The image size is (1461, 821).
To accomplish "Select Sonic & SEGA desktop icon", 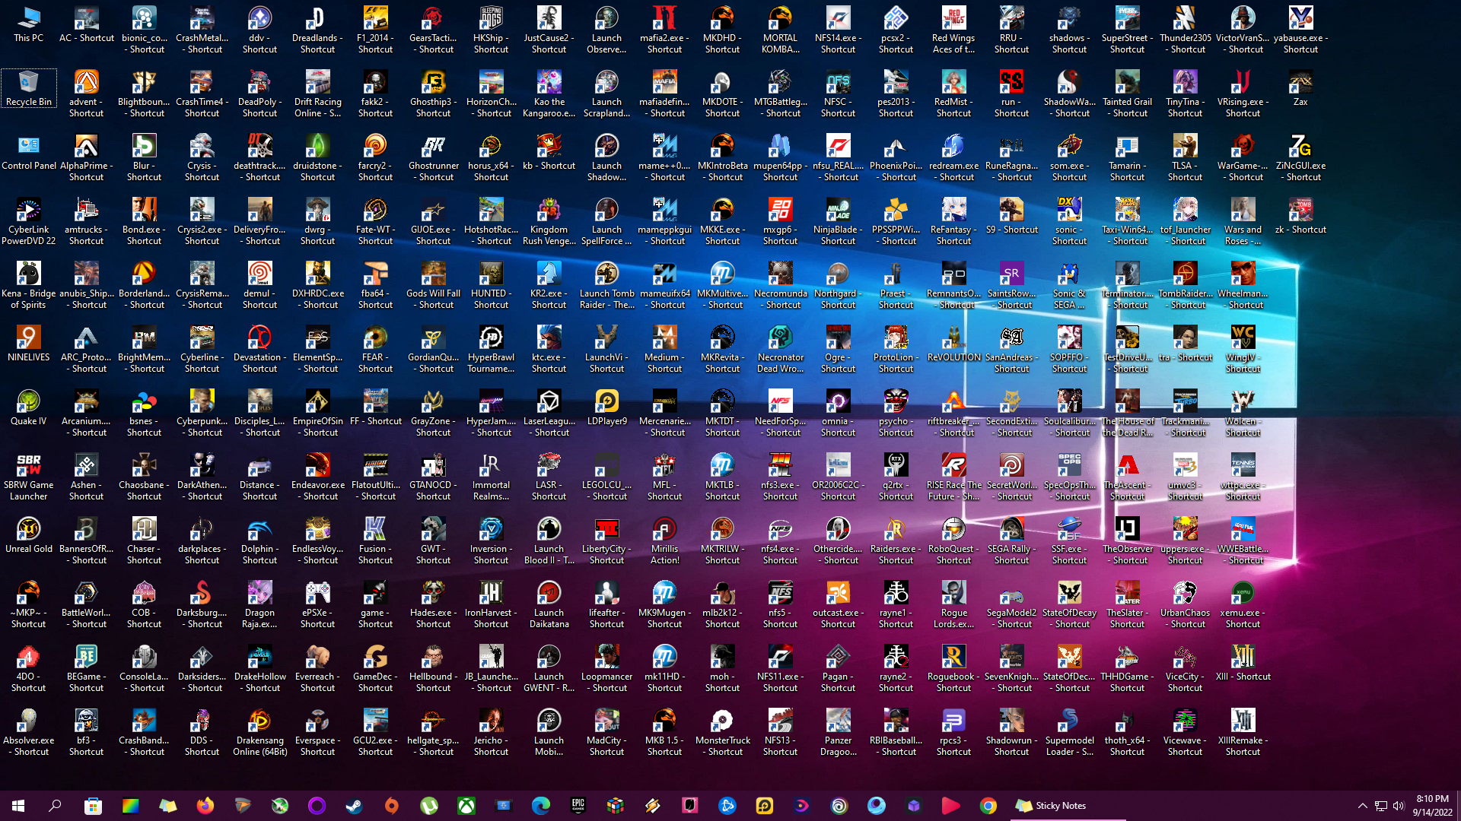I will pyautogui.click(x=1070, y=285).
